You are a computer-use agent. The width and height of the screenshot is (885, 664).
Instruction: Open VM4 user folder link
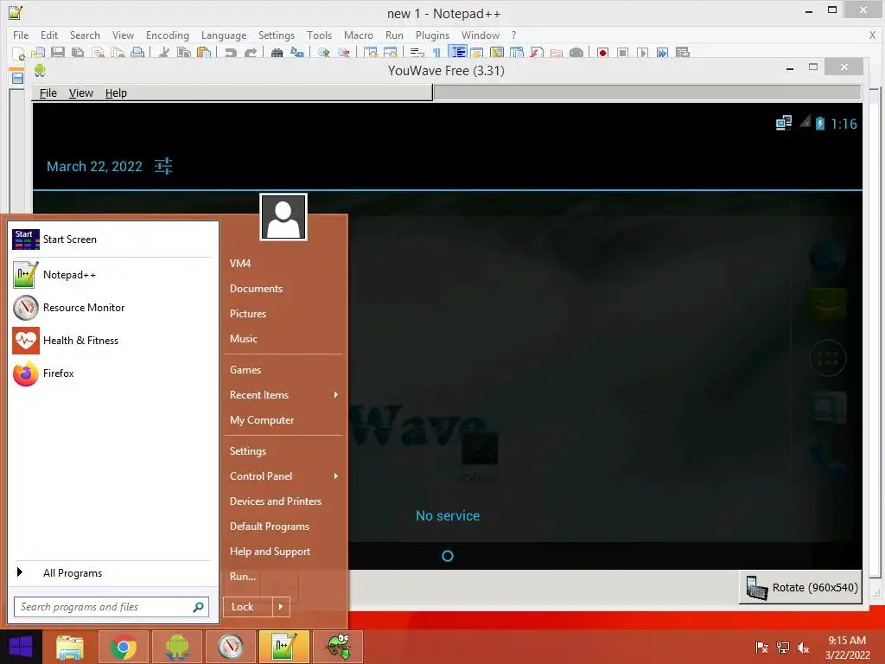click(240, 264)
